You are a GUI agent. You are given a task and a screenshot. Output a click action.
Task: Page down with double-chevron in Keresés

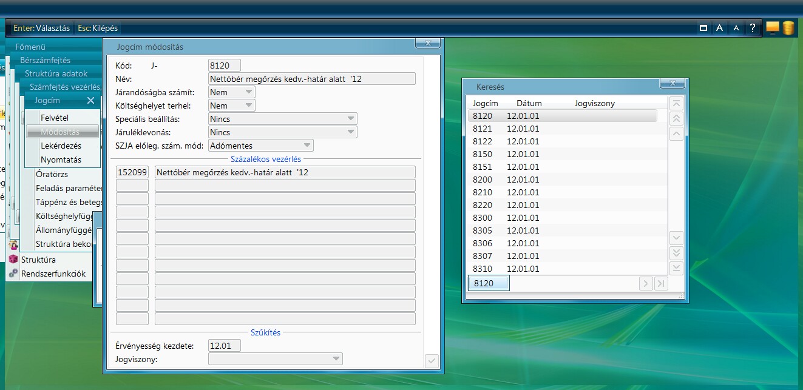(x=676, y=253)
